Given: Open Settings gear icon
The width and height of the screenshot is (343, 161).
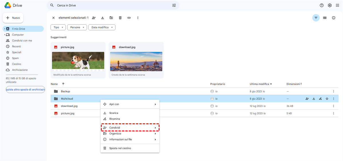Looking at the screenshot, I should [x=330, y=5].
